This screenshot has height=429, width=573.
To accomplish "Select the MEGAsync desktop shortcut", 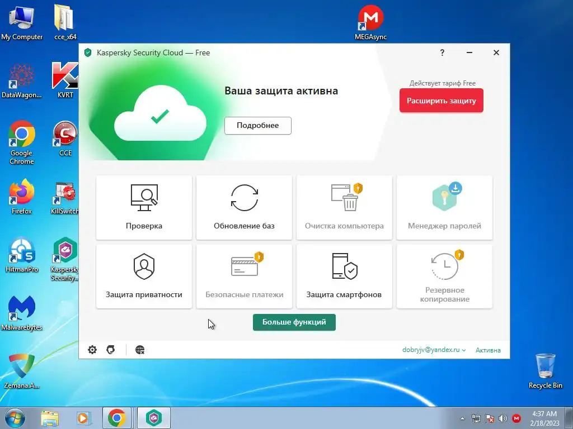I will (370, 22).
